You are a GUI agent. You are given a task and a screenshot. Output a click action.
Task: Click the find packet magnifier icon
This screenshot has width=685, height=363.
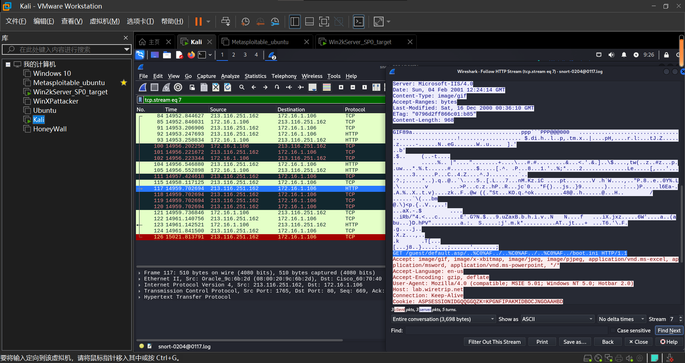[x=242, y=87]
